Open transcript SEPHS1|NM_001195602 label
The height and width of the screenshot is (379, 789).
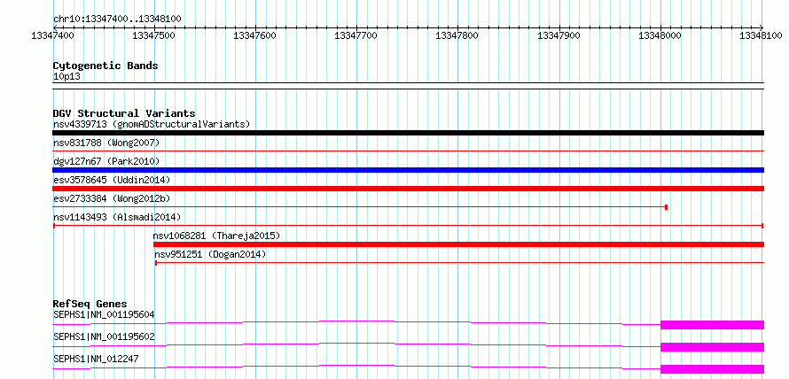[104, 336]
